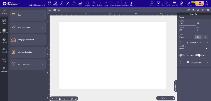This screenshot has width=211, height=101.
Task: Expand the Infographic Element category
Action: coord(28,40)
